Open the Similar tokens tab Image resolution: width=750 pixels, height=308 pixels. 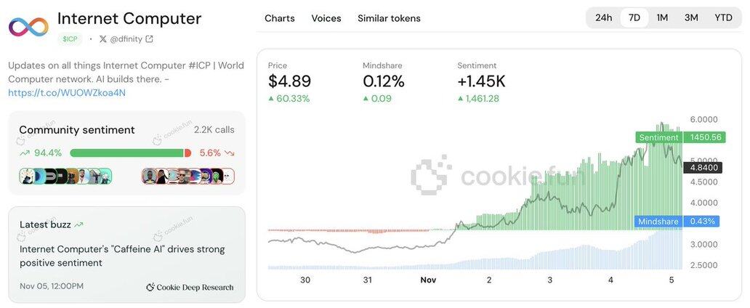[389, 18]
